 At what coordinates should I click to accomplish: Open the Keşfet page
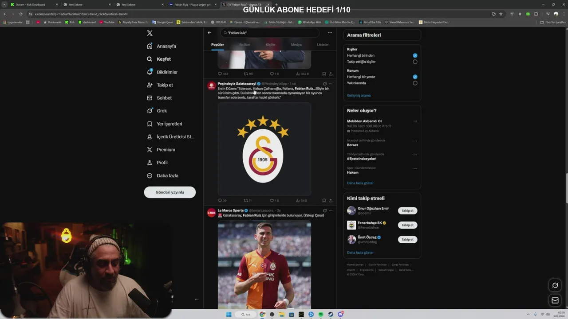tap(159, 59)
